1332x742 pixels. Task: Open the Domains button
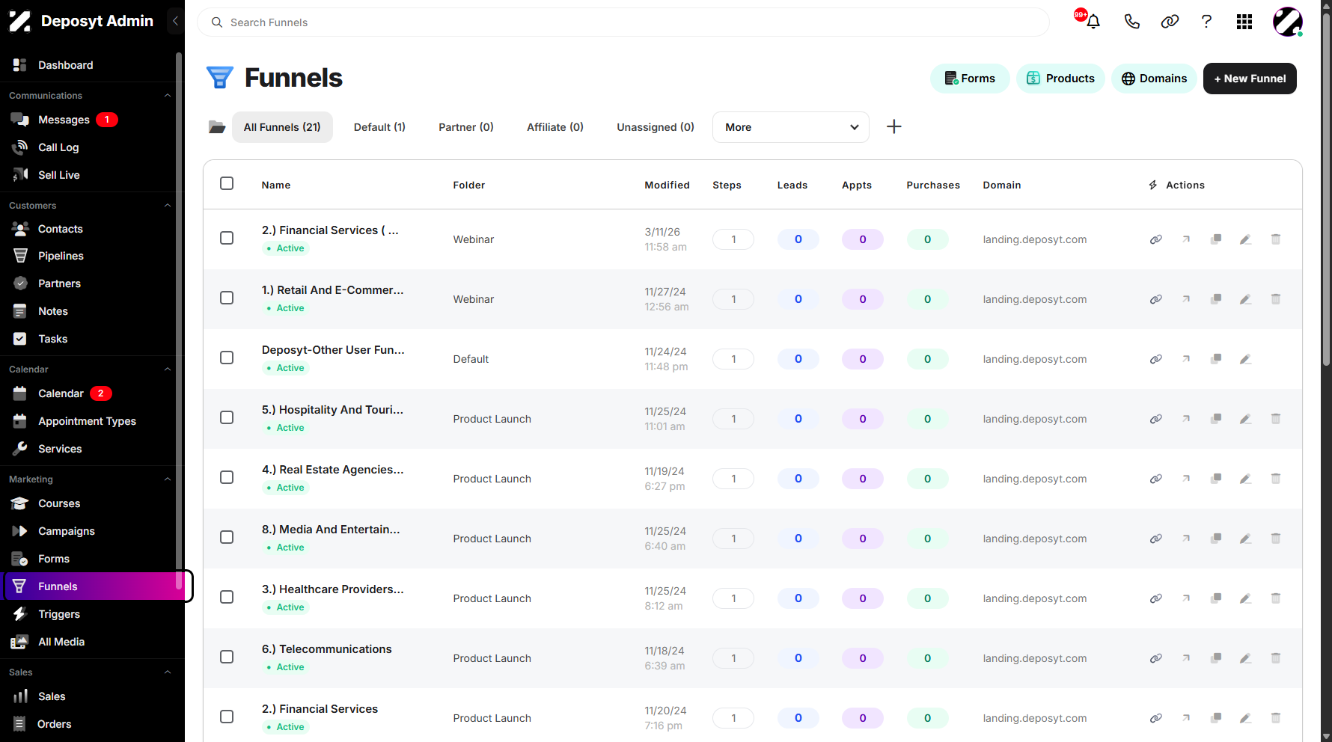click(x=1154, y=79)
